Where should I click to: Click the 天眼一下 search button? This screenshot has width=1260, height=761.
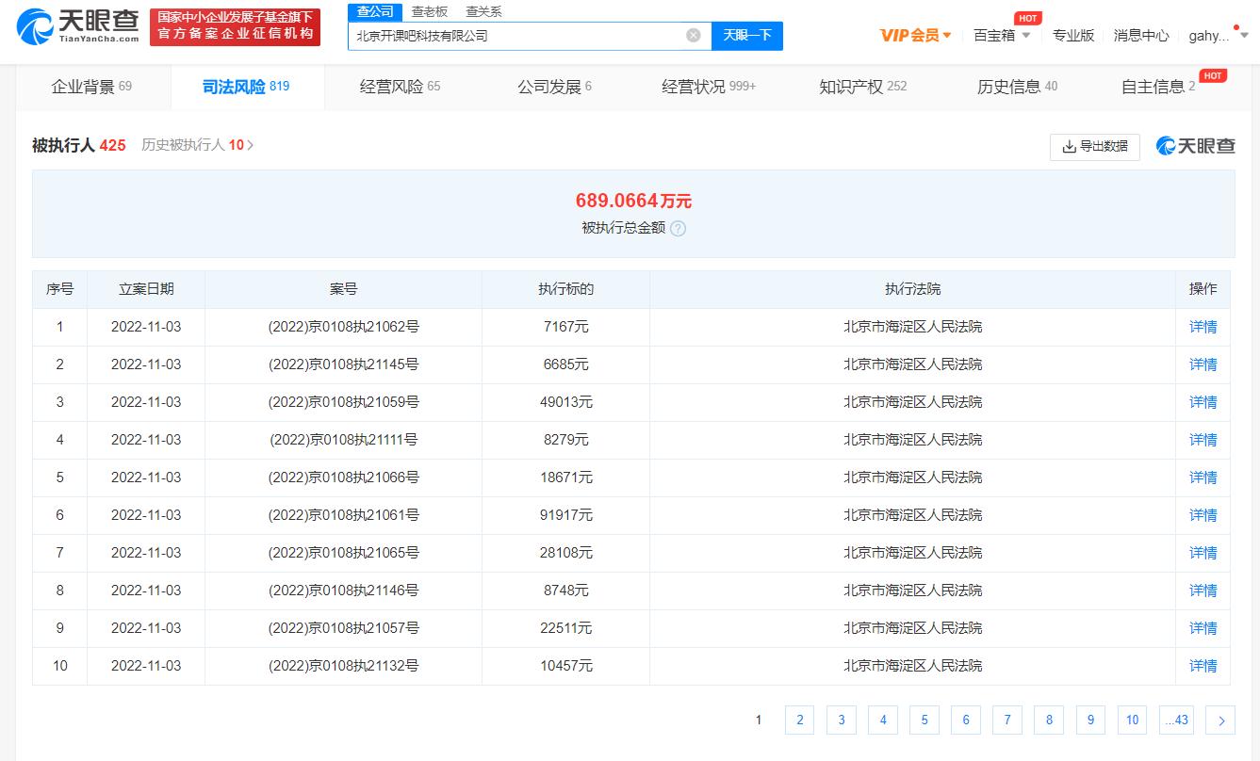pyautogui.click(x=746, y=35)
